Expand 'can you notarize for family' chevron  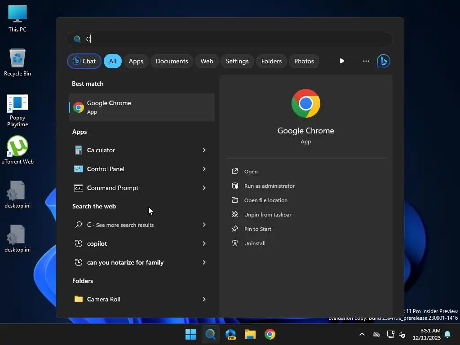pos(204,262)
